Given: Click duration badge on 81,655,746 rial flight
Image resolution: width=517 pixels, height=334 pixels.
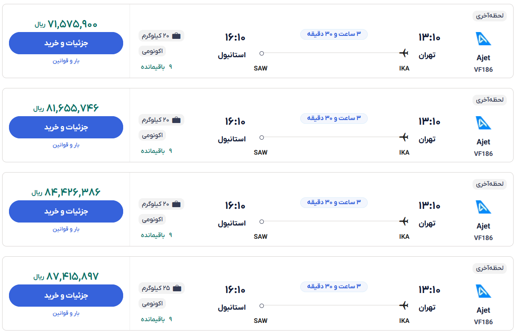Looking at the screenshot, I should [x=334, y=118].
